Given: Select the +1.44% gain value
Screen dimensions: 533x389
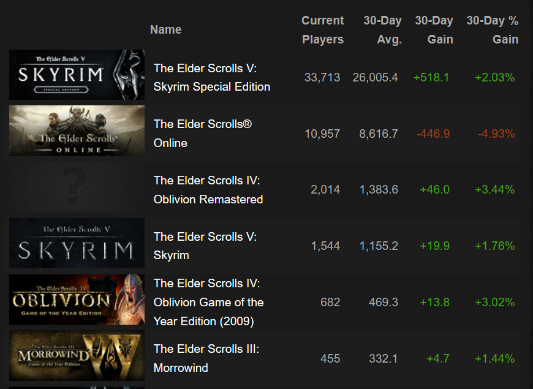Looking at the screenshot, I should point(494,358).
